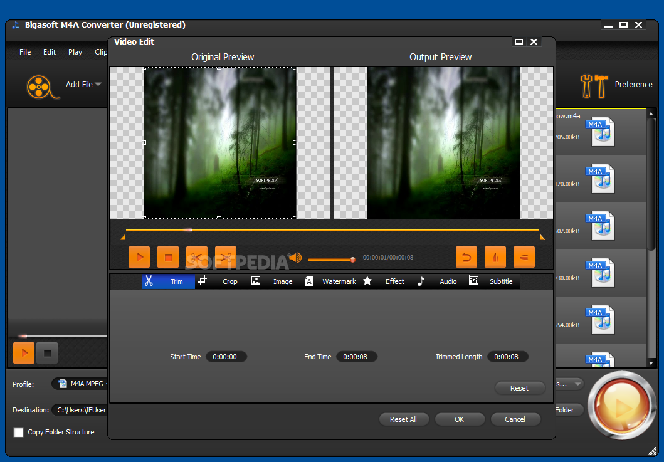Click the right crop handle on preview

[294, 143]
